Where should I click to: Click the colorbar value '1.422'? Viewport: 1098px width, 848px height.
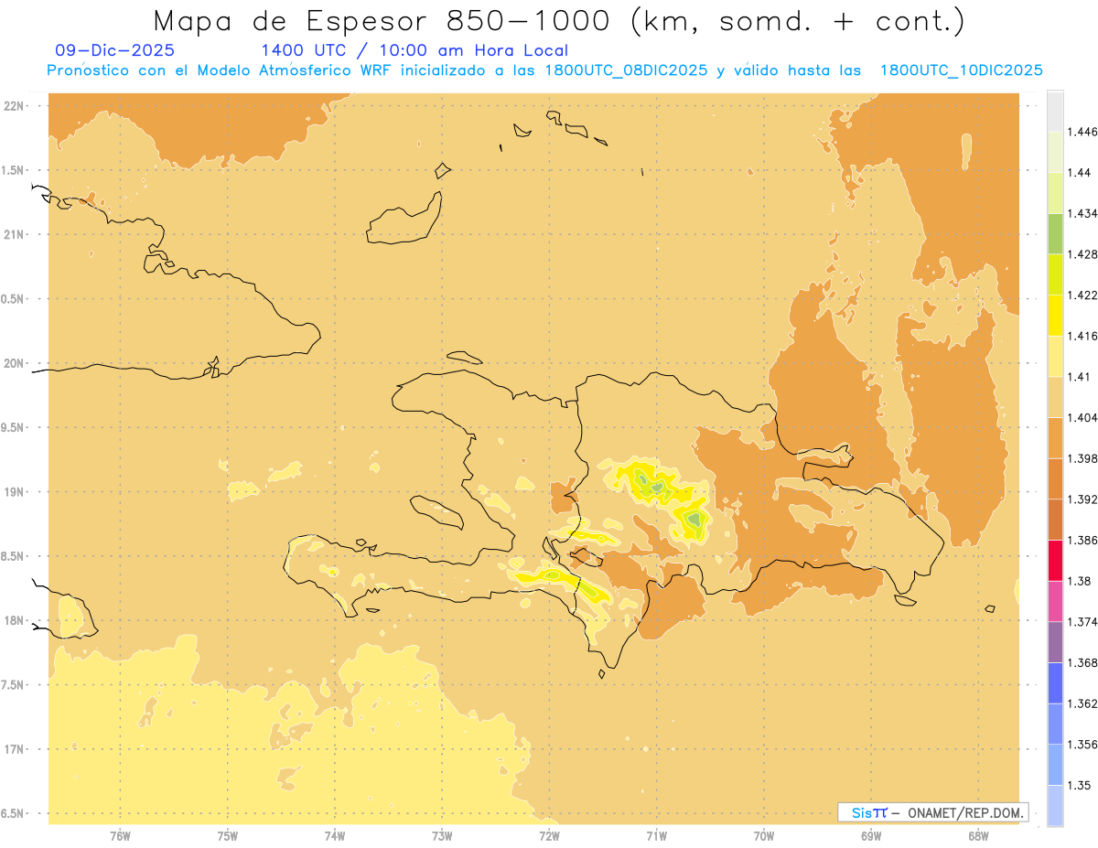pos(1082,295)
